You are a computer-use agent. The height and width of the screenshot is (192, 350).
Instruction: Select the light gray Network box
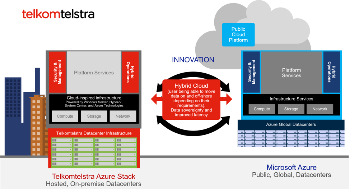[x=123, y=116]
